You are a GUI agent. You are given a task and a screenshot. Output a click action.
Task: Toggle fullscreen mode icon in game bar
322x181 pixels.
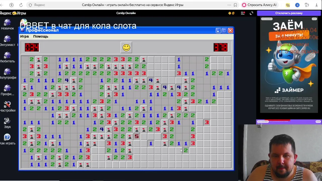[251, 13]
